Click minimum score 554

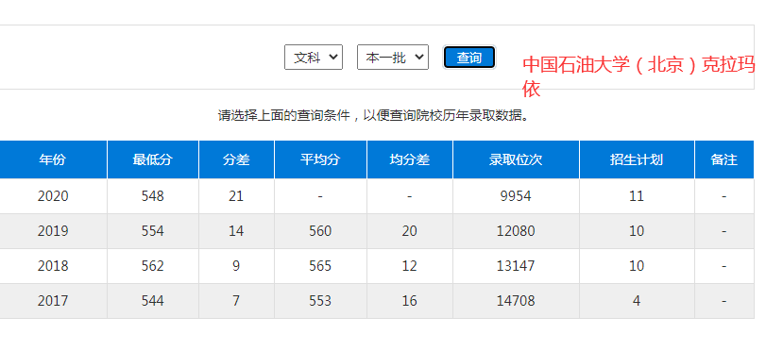click(153, 231)
